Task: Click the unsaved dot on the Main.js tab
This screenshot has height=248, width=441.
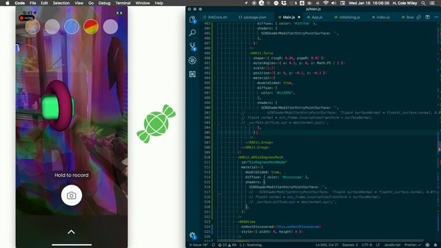Action: [x=299, y=17]
